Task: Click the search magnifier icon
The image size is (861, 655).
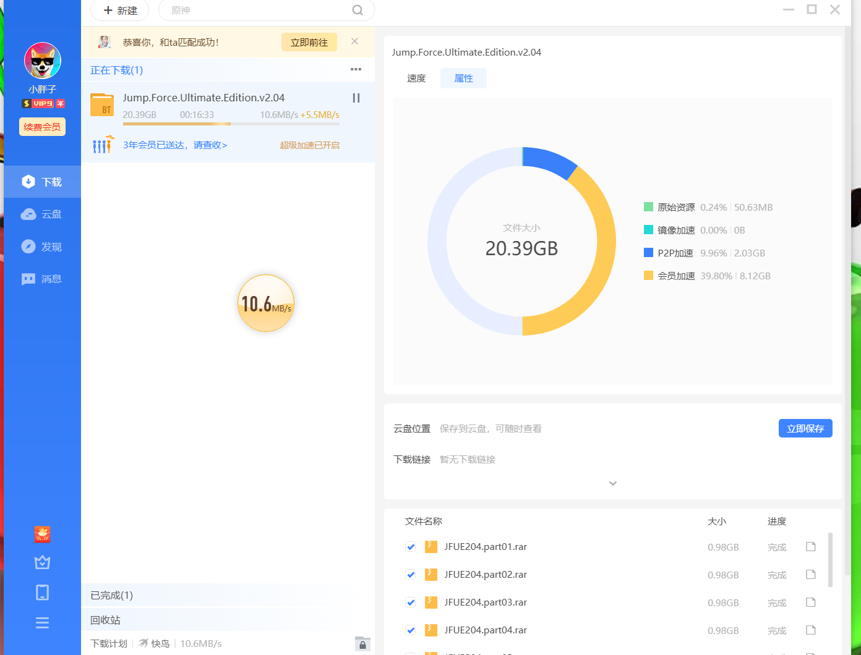Action: click(x=358, y=10)
